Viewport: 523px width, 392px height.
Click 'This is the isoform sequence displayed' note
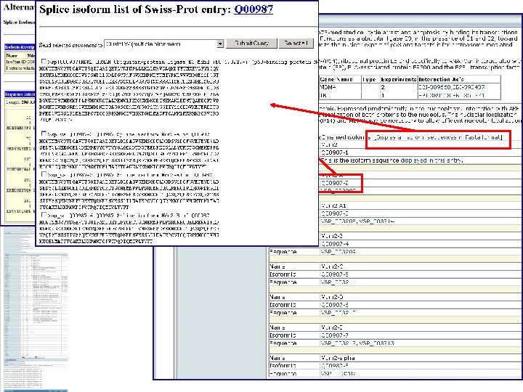(392, 160)
